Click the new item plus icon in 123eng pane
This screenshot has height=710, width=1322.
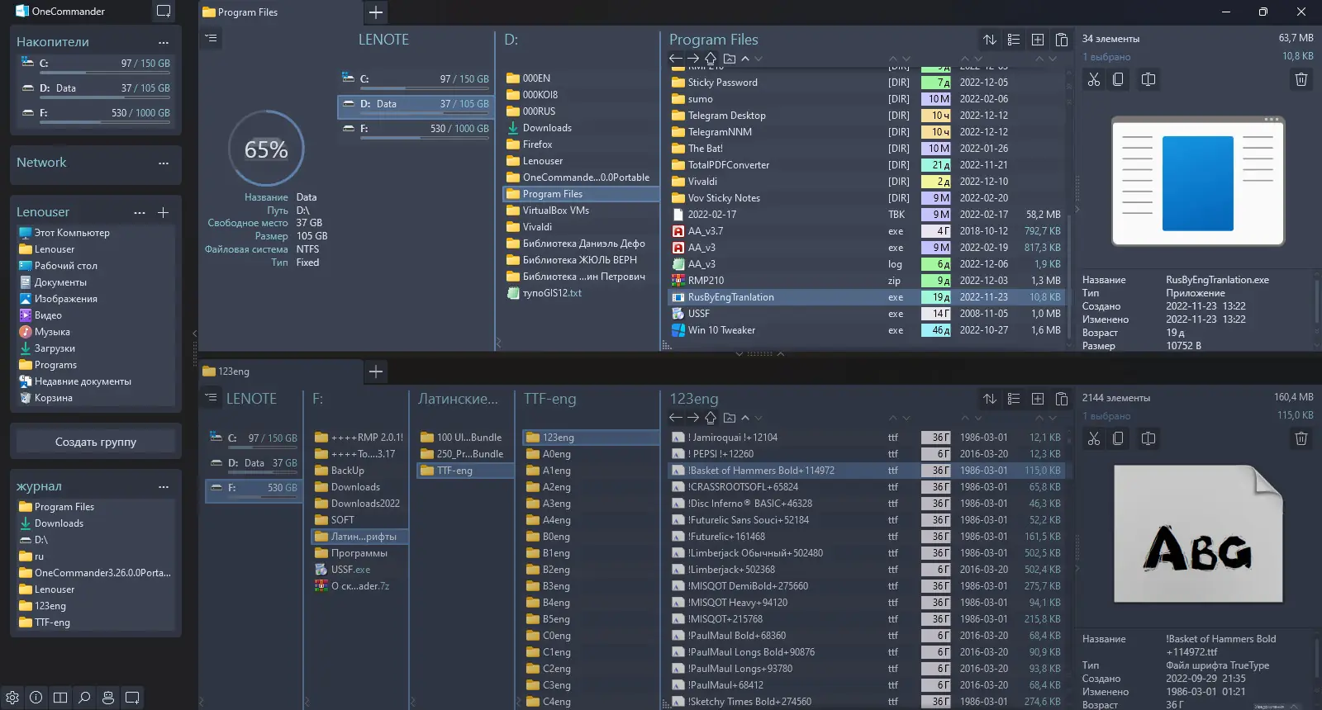1038,399
